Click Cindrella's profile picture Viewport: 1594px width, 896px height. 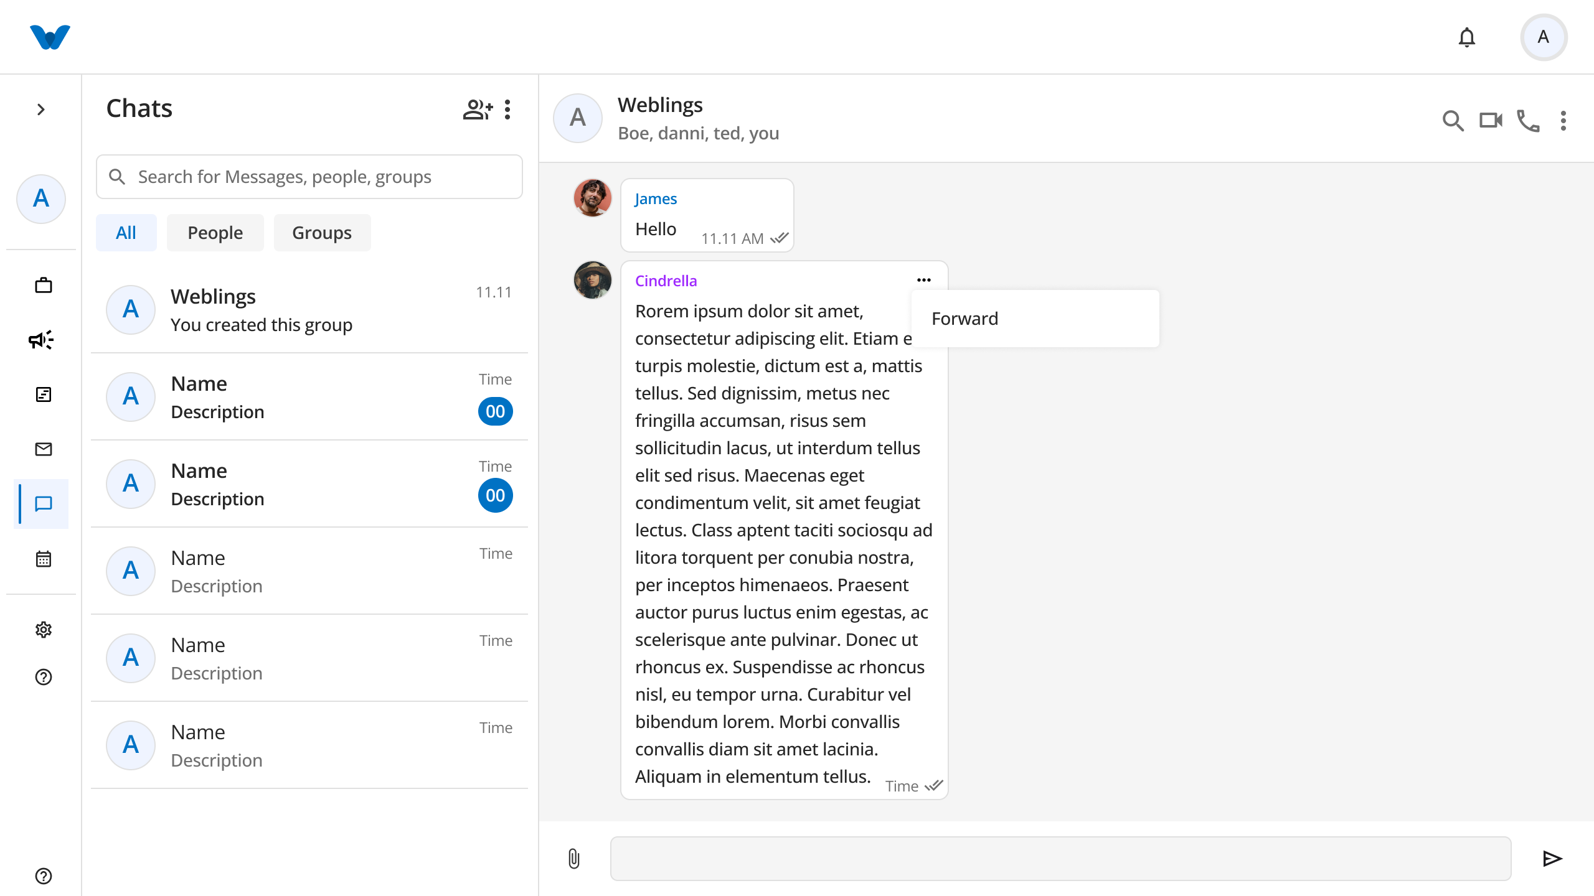592,280
